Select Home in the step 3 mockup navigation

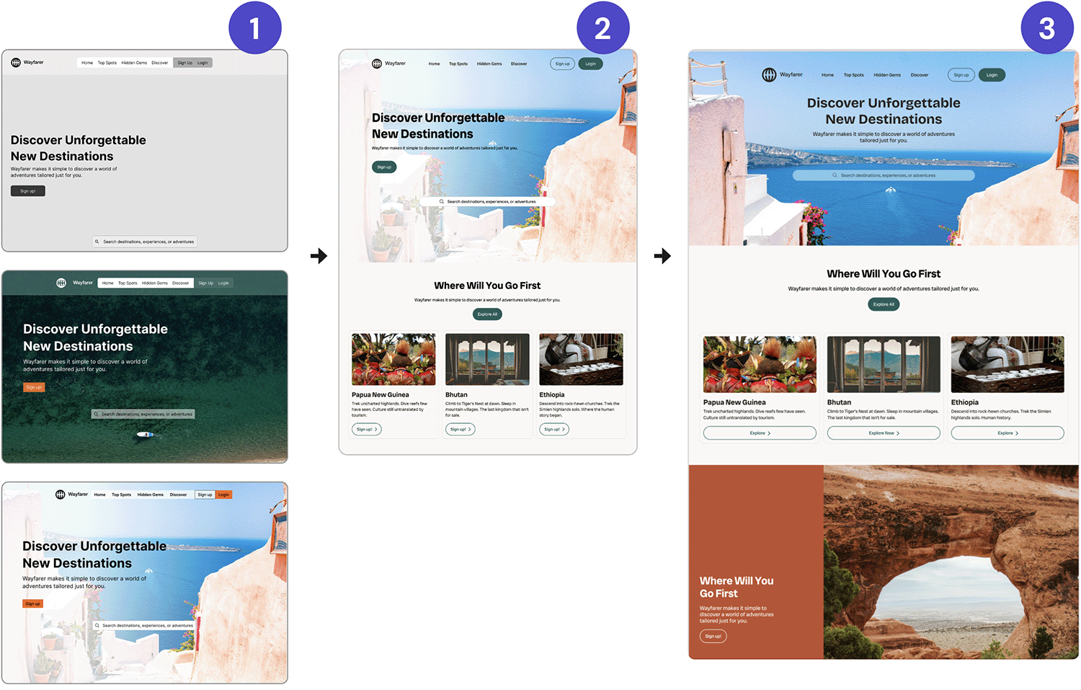pyautogui.click(x=827, y=75)
